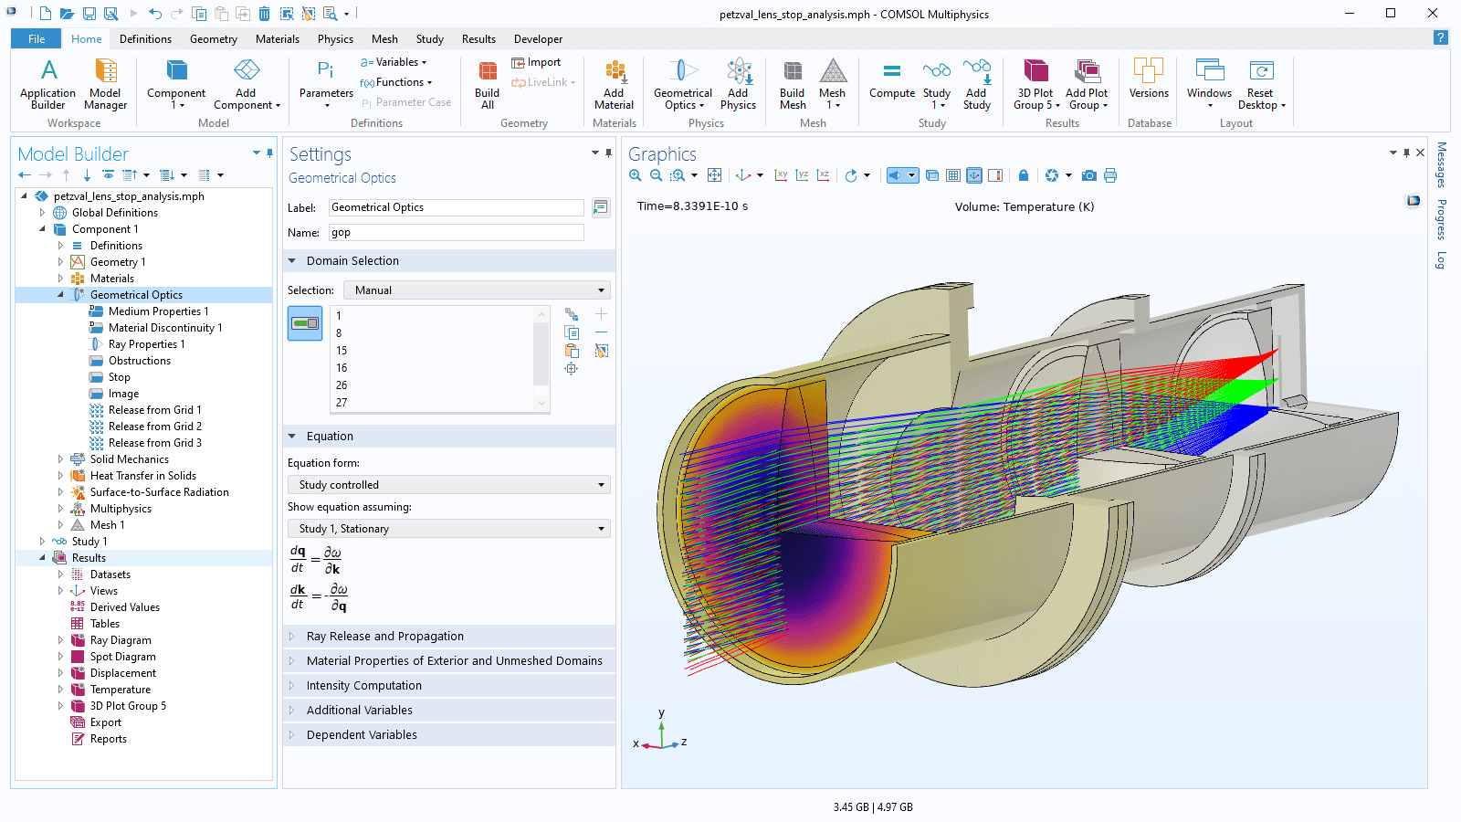
Task: Save the current model
Action: 89,14
